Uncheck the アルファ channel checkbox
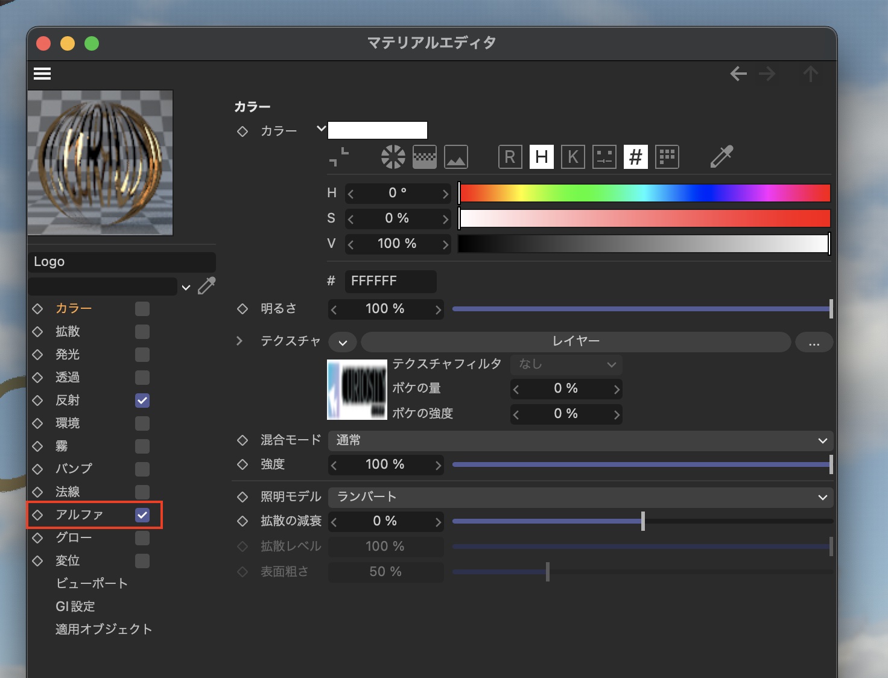 coord(142,515)
